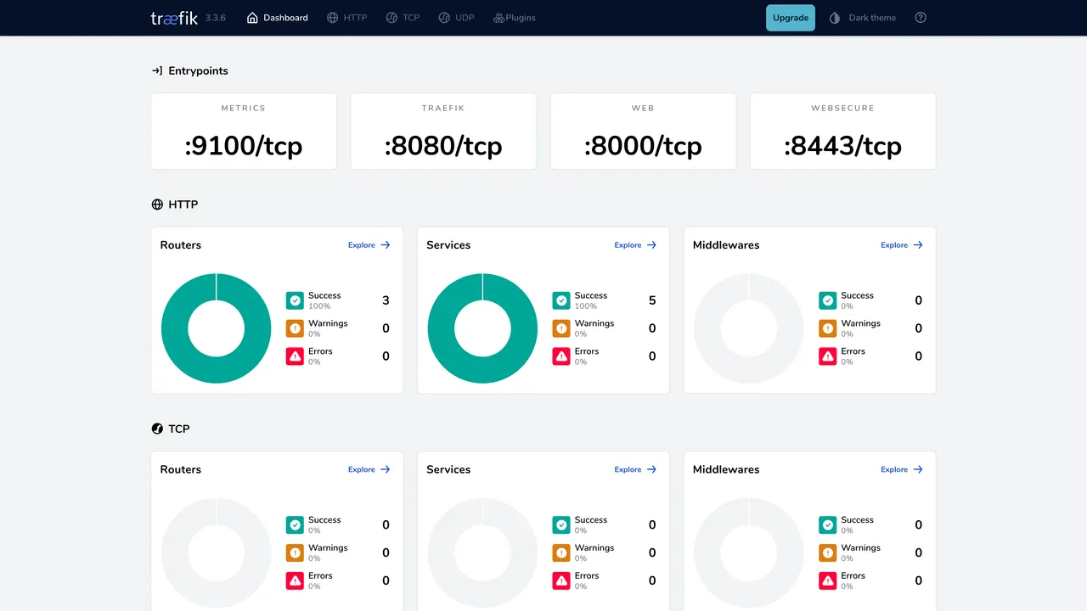Click HTTP Services Errors icon
Viewport: 1087px width, 611px height.
pos(561,356)
